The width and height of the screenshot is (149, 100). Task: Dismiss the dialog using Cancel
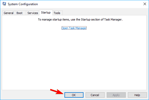[95, 95]
